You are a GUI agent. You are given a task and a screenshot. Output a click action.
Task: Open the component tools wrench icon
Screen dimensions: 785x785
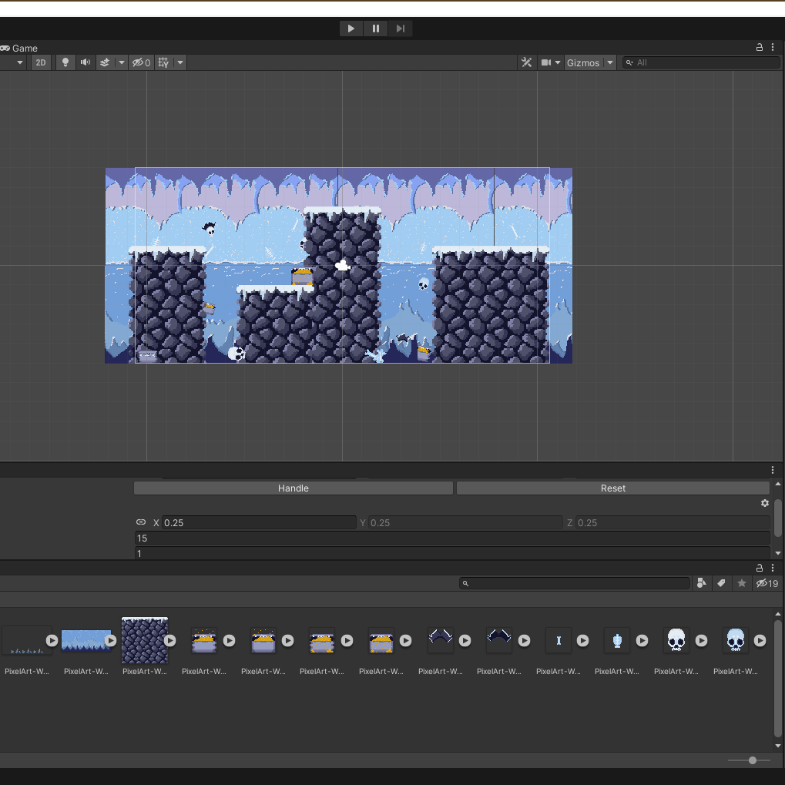click(527, 62)
